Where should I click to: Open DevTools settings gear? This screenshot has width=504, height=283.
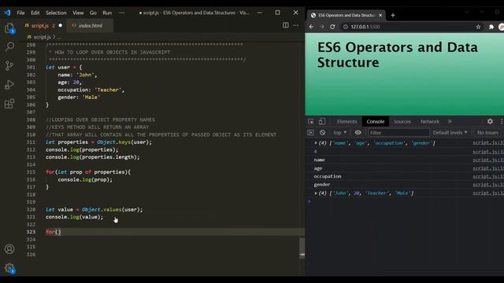point(490,121)
